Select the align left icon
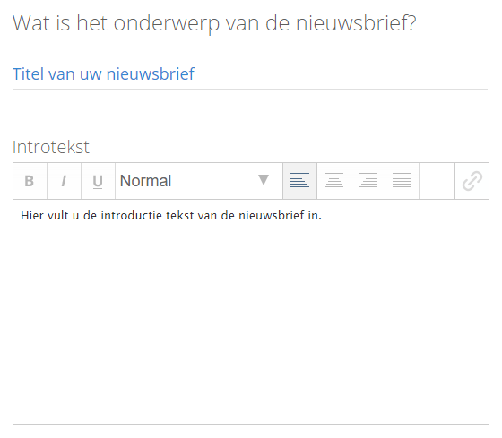 point(299,181)
